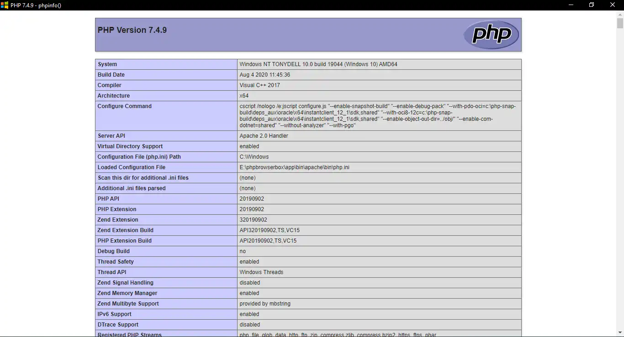The image size is (624, 337).
Task: Click the 'PHP Version 7.4.9' heading
Action: click(132, 30)
